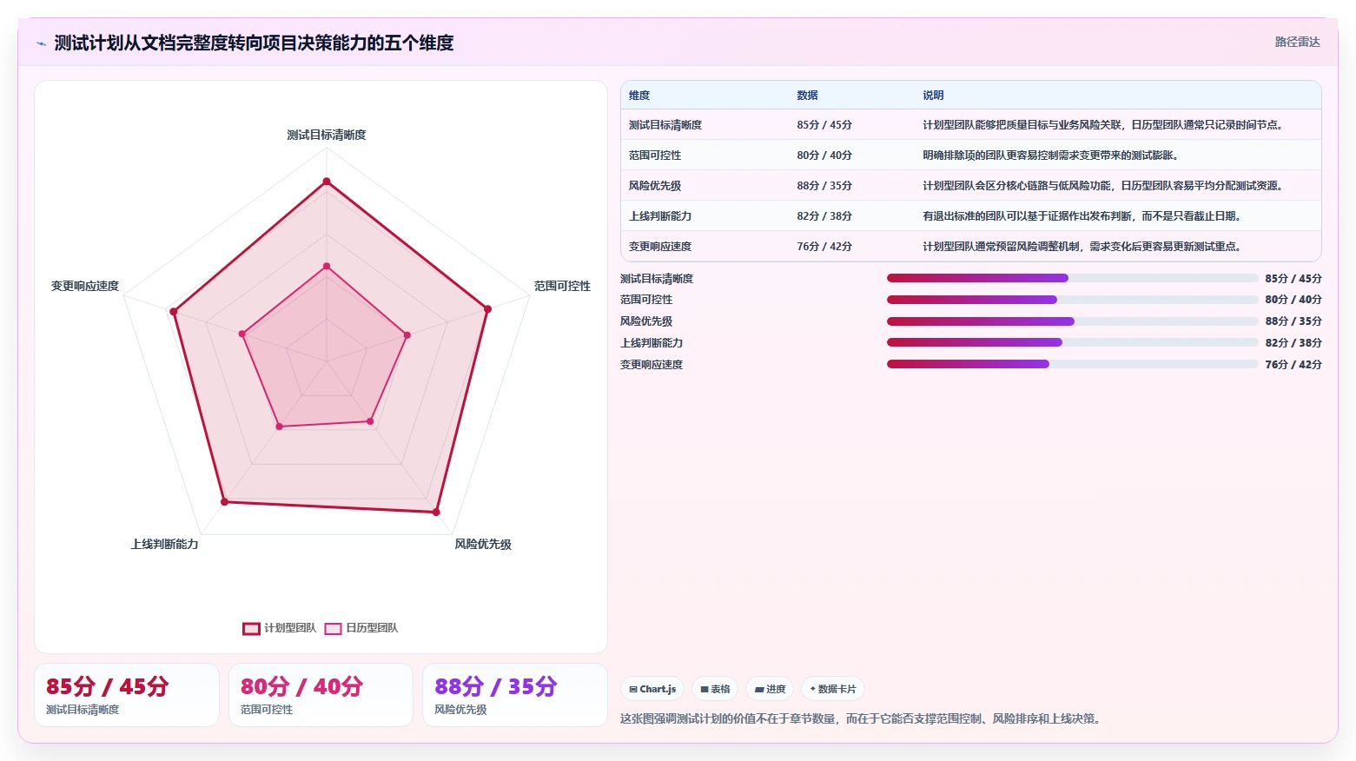Click the 进度 tag chip

pyautogui.click(x=770, y=689)
